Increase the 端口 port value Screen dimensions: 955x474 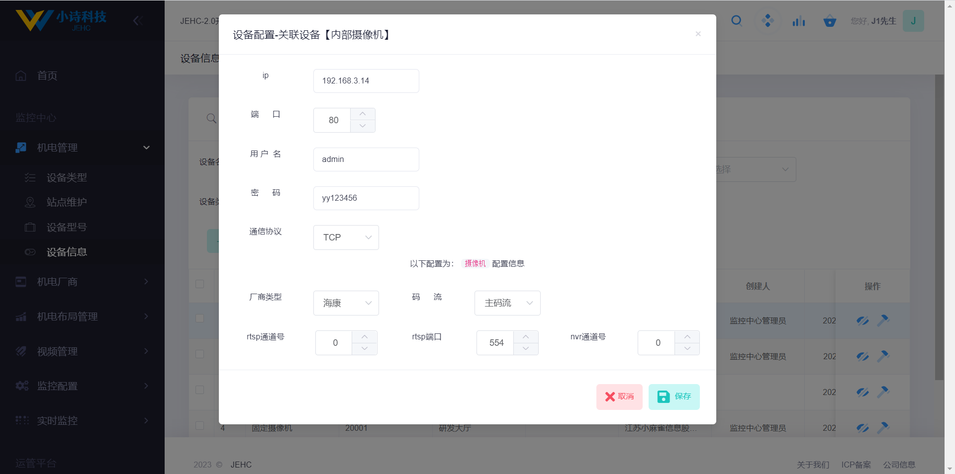point(363,114)
